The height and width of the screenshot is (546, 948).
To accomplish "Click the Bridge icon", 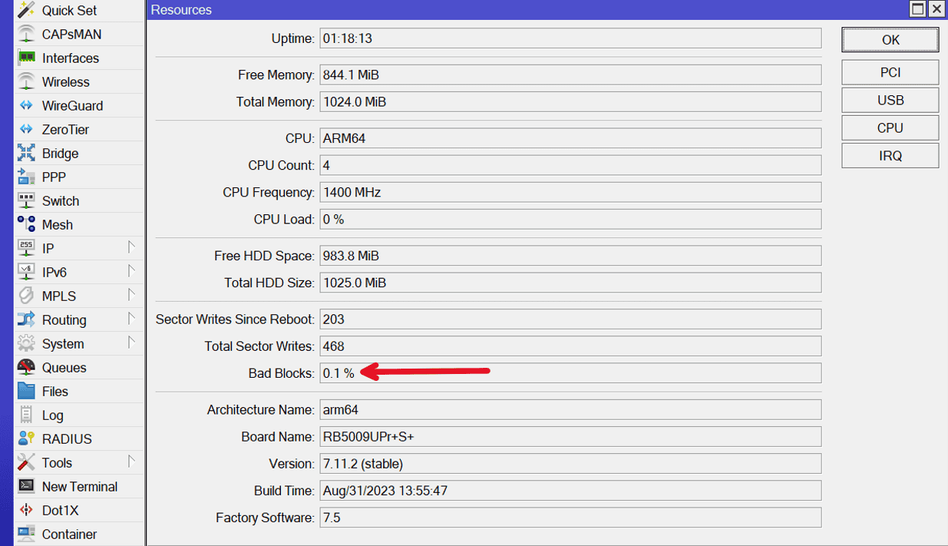I will (x=26, y=154).
